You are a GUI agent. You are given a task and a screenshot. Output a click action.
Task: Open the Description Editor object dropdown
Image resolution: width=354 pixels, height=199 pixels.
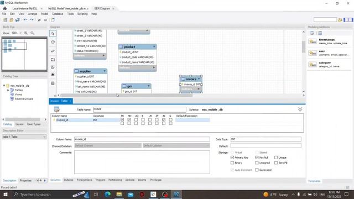tap(44, 137)
